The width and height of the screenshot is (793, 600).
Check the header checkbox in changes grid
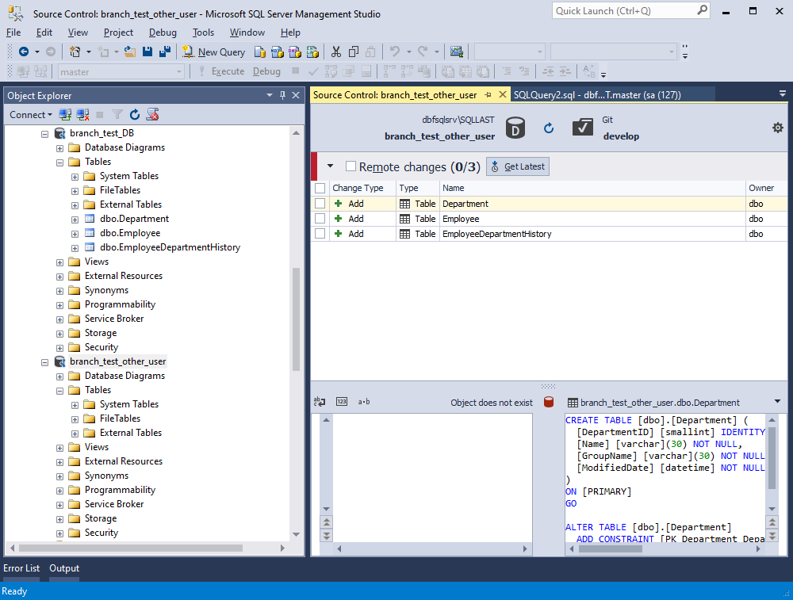pyautogui.click(x=320, y=188)
